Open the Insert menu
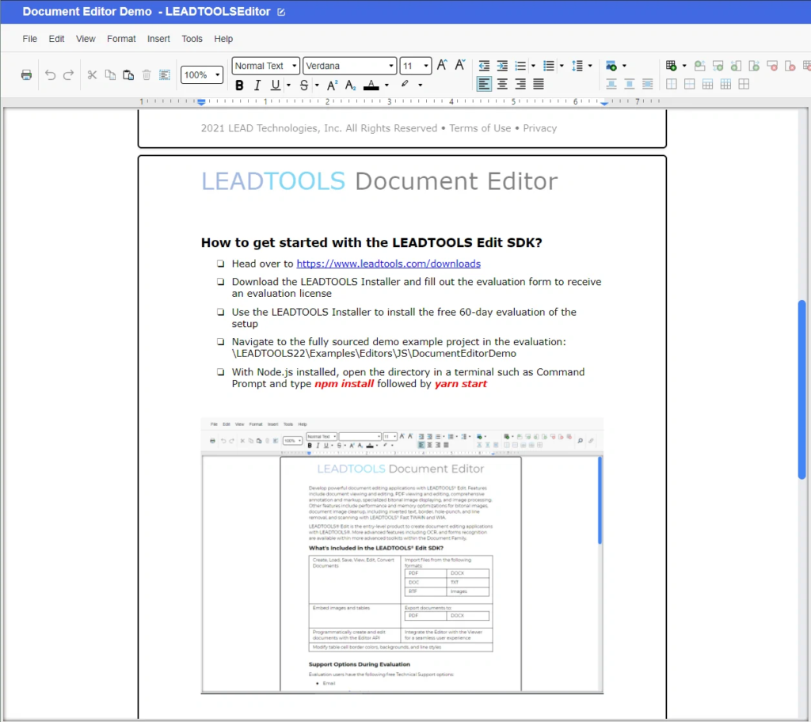This screenshot has height=722, width=811. pos(158,39)
